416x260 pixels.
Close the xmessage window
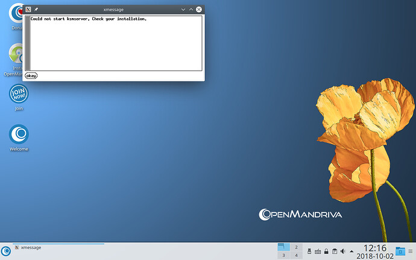point(199,10)
